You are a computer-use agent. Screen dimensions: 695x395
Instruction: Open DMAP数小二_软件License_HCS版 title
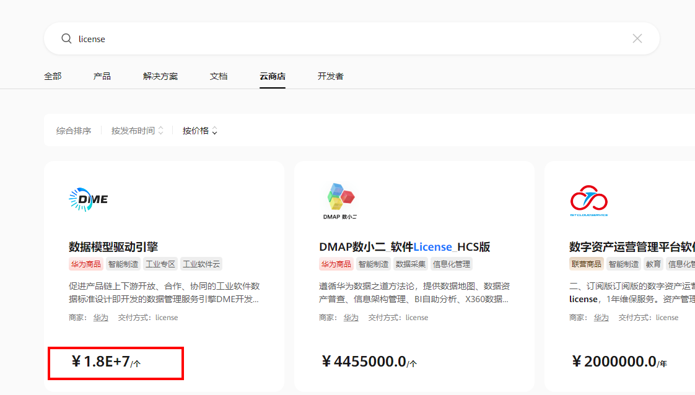(x=404, y=246)
